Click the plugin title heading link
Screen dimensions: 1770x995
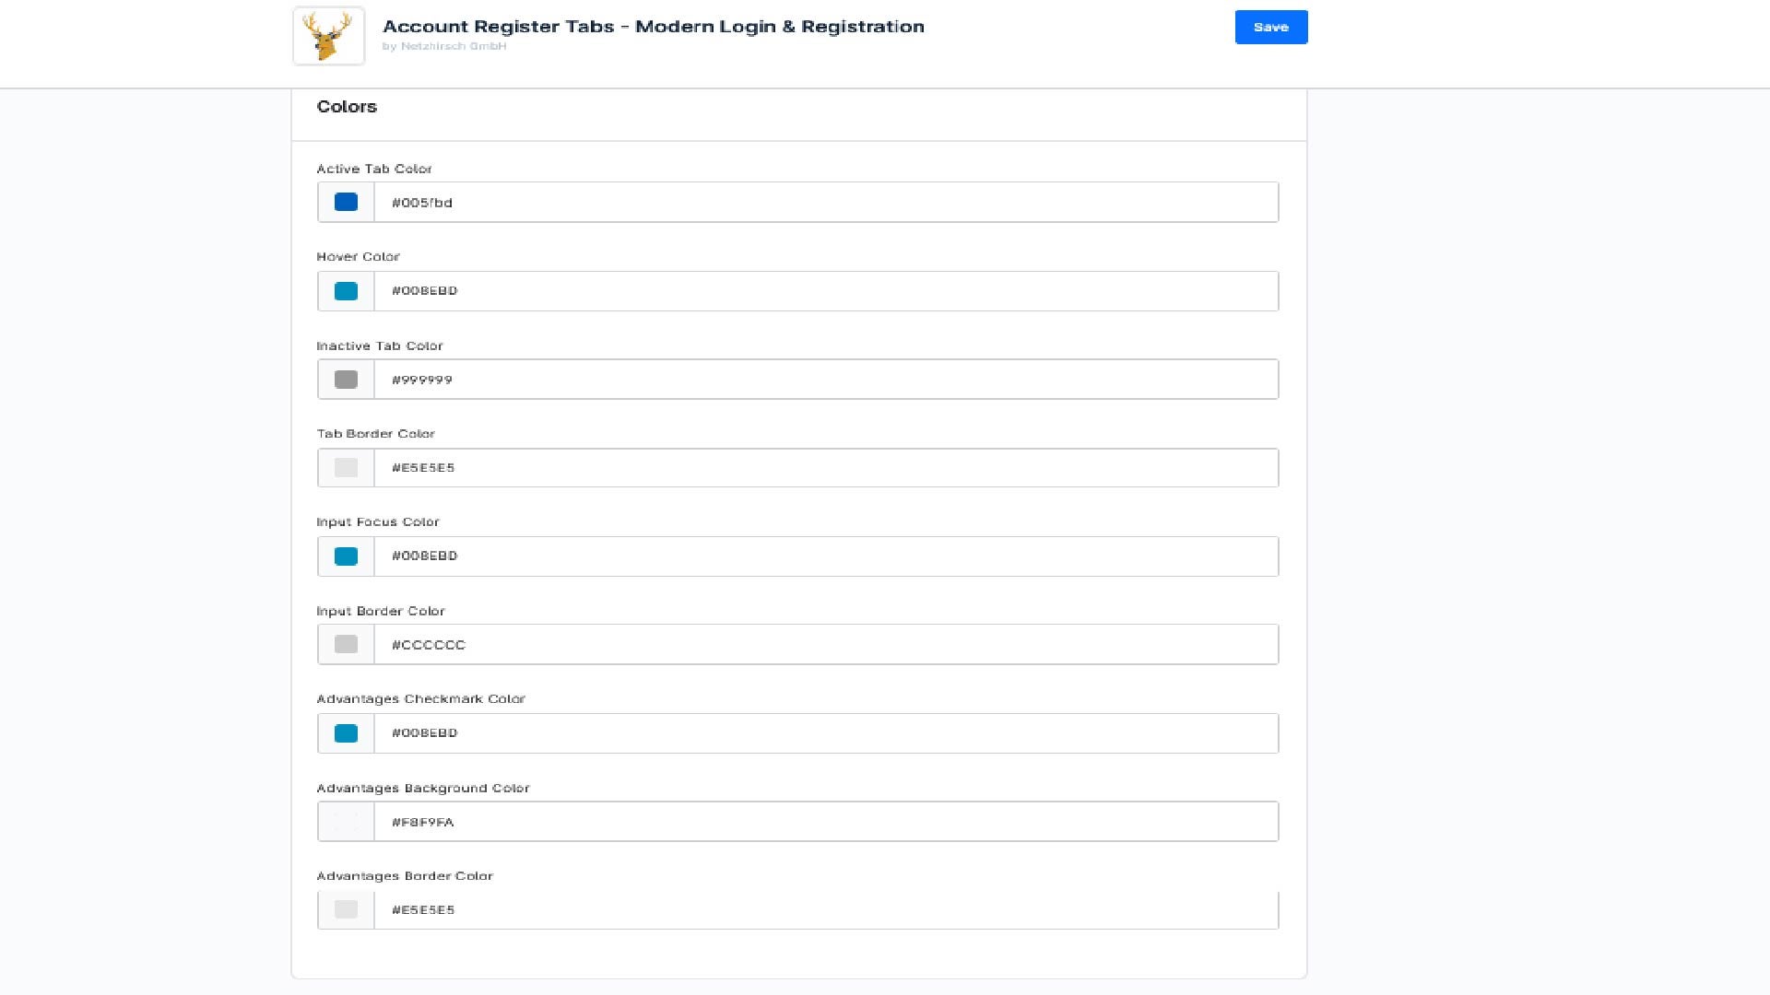(654, 27)
